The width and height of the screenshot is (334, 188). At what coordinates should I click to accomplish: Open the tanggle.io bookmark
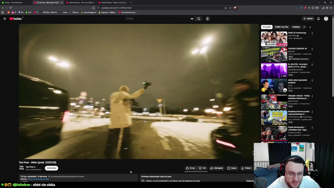pos(88,12)
